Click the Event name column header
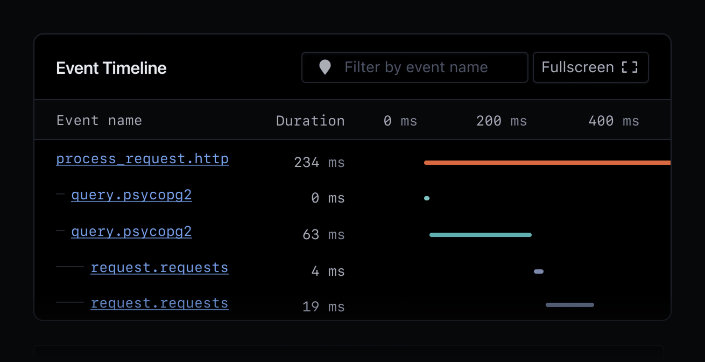Viewport: 705px width, 362px height. point(99,120)
